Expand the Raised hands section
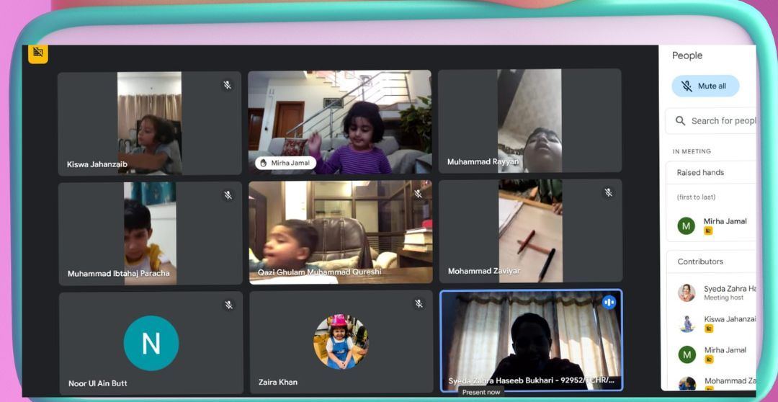This screenshot has width=778, height=402. pyautogui.click(x=713, y=173)
